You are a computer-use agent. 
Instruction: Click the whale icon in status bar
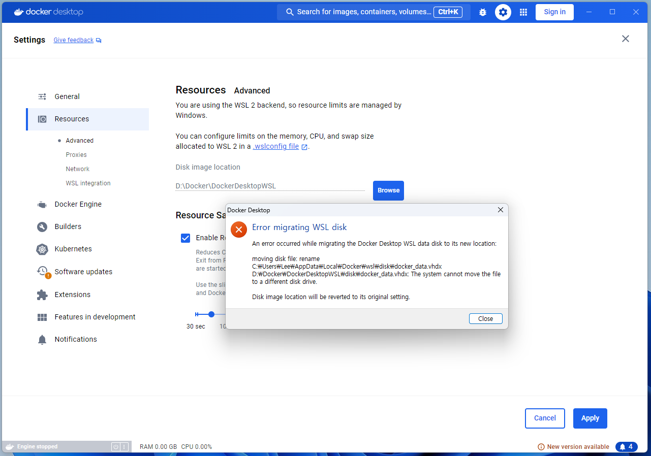(10, 447)
